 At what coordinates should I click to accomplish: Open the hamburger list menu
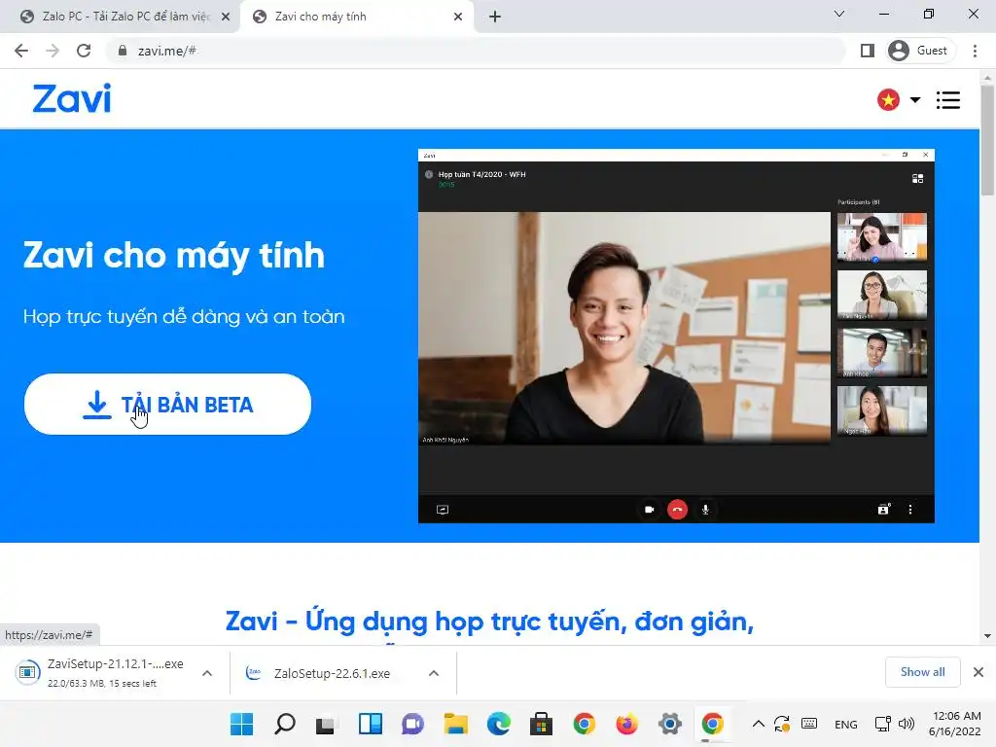click(x=947, y=100)
